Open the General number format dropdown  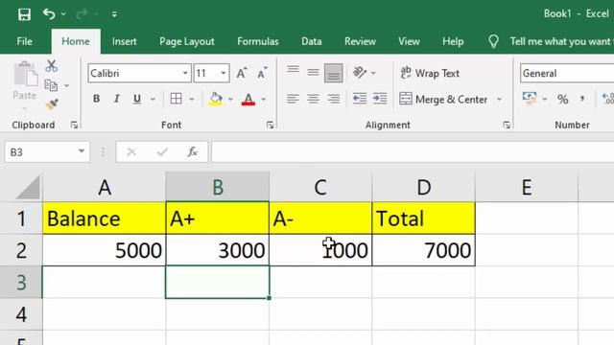tap(567, 73)
